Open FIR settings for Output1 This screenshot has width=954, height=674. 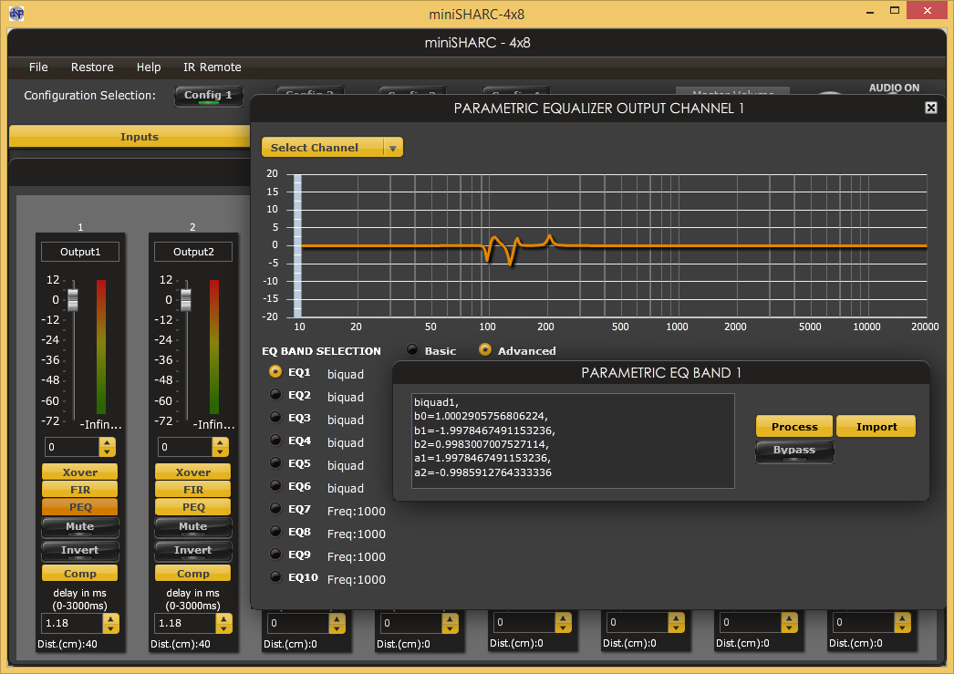coord(79,489)
